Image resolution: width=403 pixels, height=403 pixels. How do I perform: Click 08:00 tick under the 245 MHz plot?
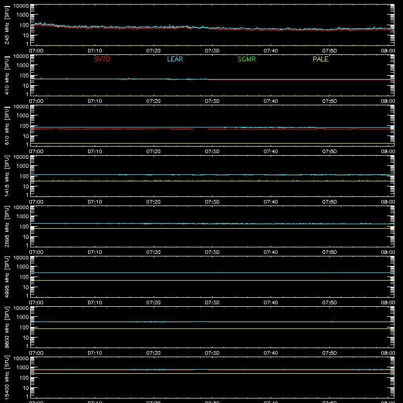click(x=388, y=51)
